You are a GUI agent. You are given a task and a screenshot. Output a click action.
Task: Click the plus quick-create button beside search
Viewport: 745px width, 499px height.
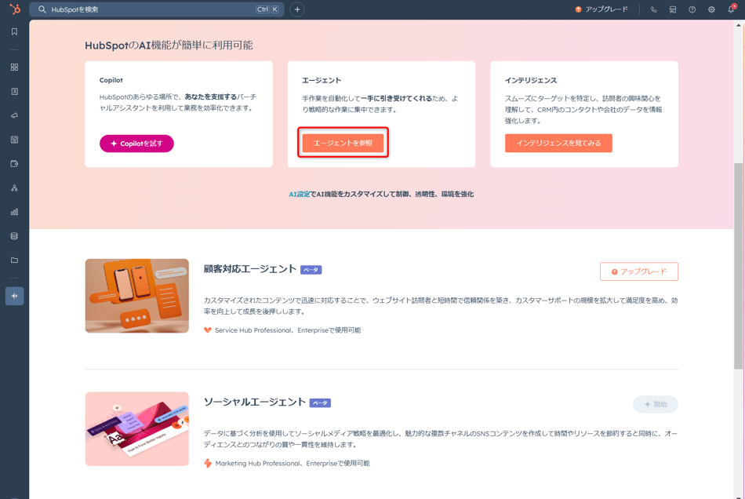tap(297, 9)
